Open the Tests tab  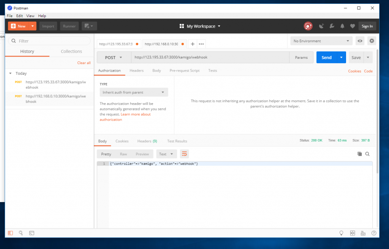(x=213, y=70)
